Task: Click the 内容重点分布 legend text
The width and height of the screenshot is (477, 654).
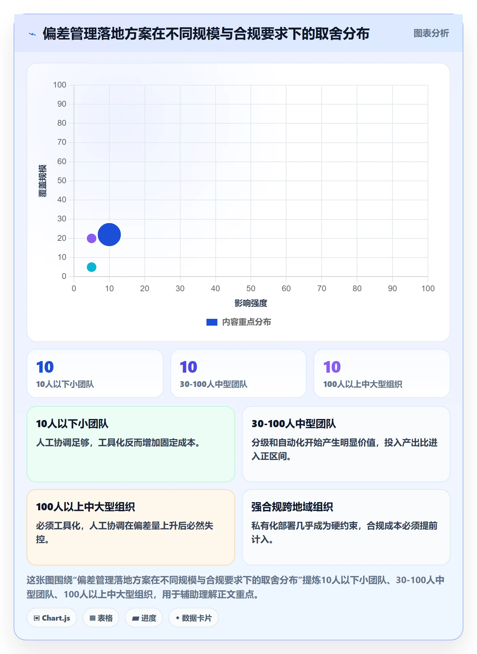Action: (x=247, y=322)
